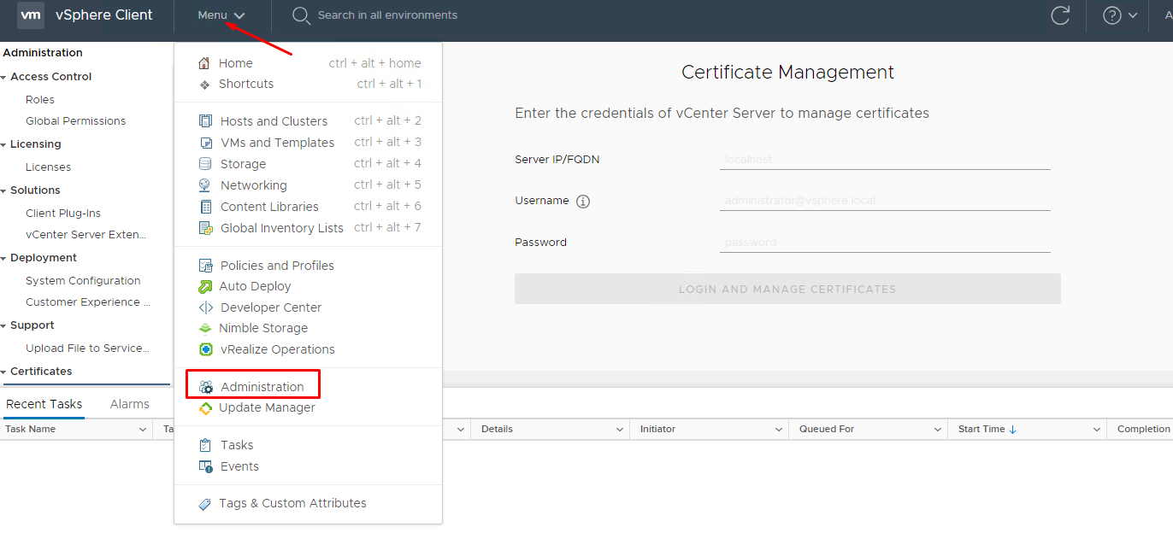This screenshot has height=533, width=1173.
Task: Click the search magnifier icon
Action: 301,15
